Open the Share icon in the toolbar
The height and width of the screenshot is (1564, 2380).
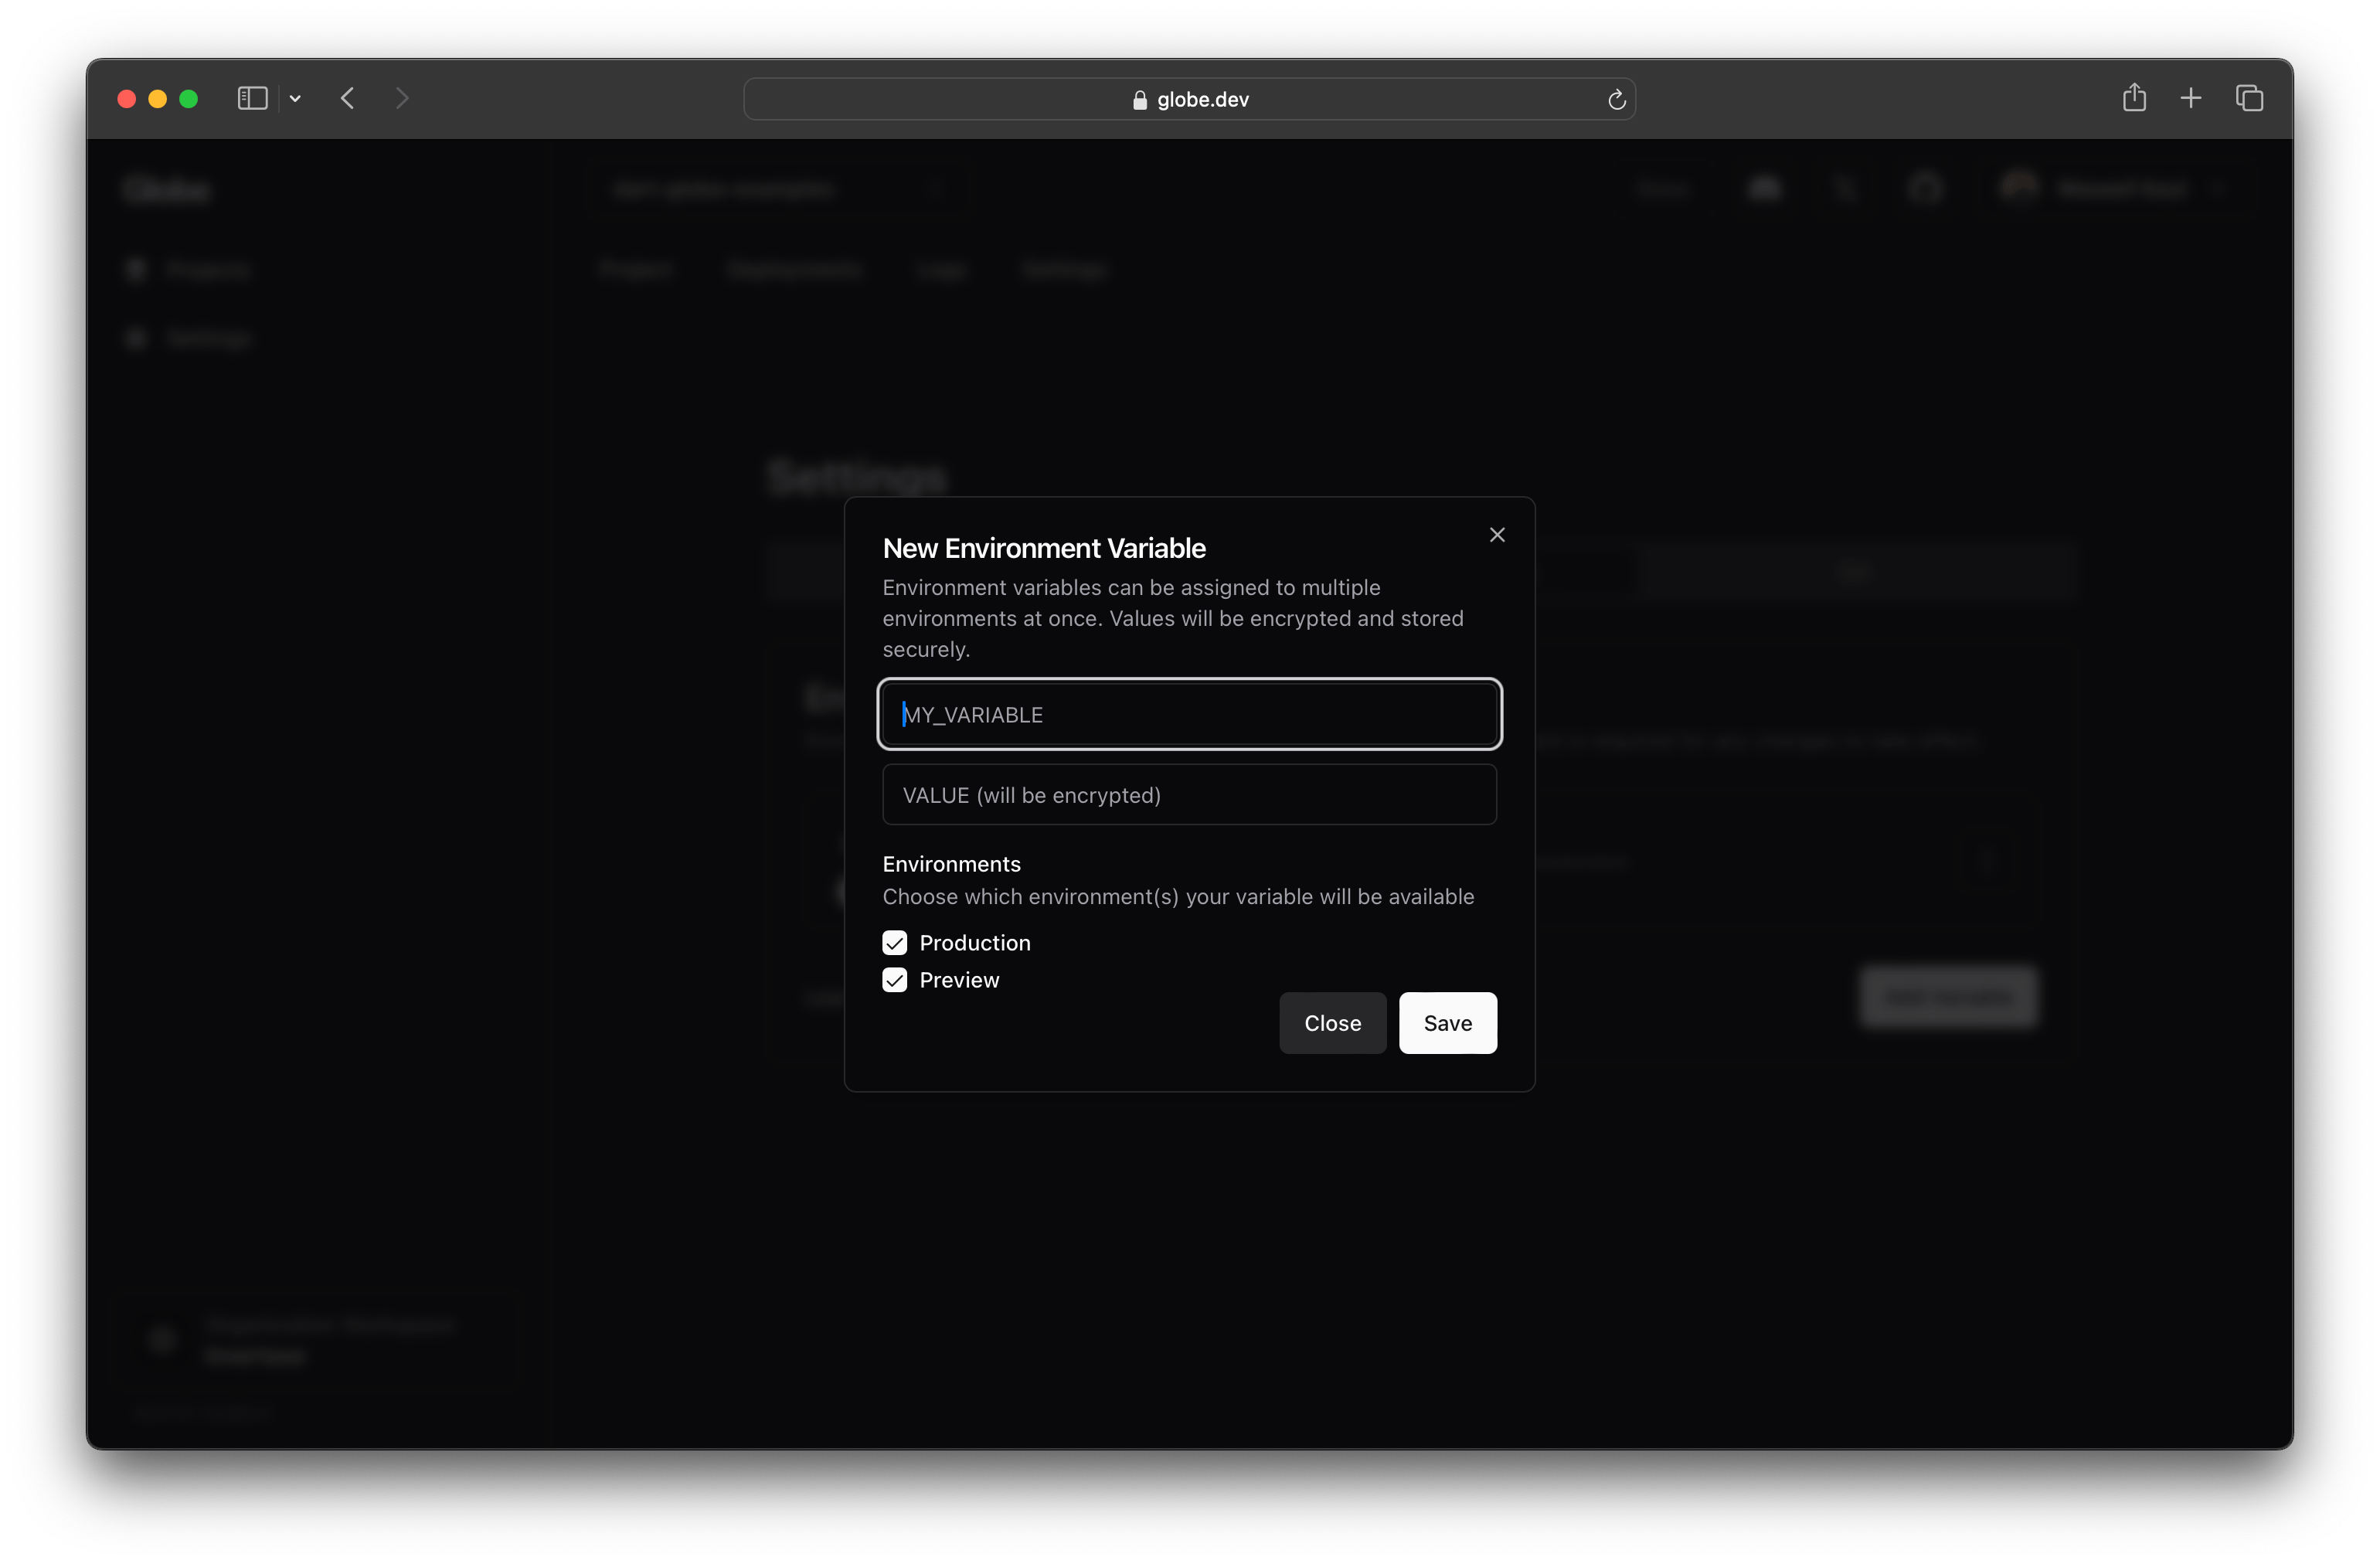tap(2134, 98)
